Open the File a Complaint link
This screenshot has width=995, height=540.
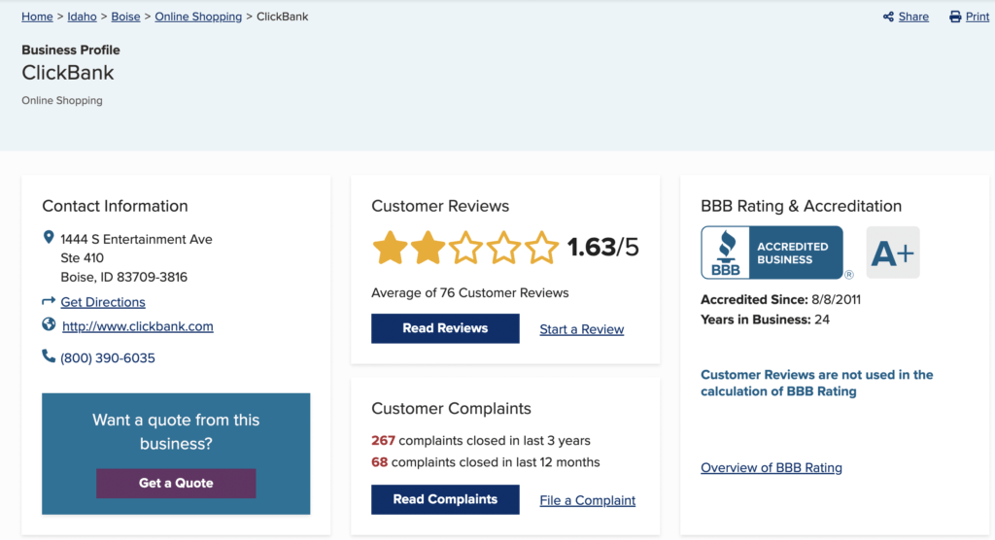(x=588, y=500)
